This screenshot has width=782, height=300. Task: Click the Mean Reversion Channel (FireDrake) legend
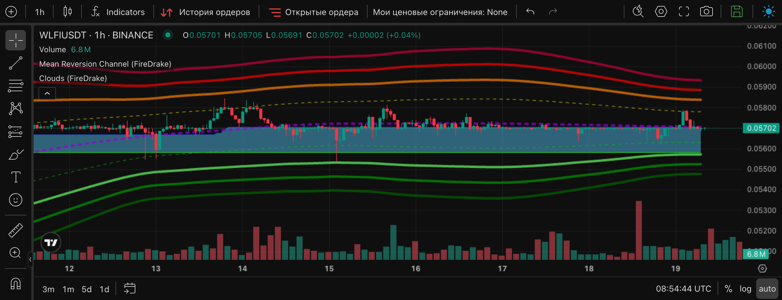tap(105, 64)
